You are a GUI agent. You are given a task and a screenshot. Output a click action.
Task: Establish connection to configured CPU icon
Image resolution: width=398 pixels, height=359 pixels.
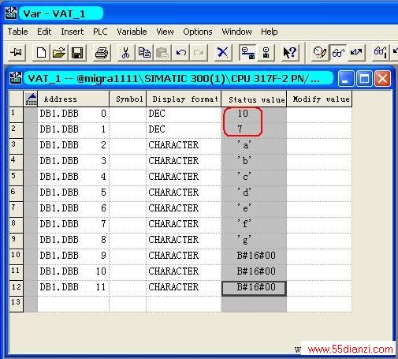point(247,53)
